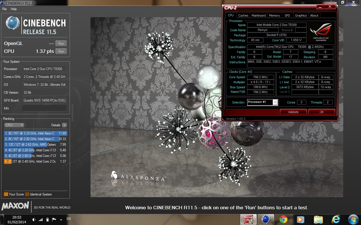Run the CPU benchmark test

click(61, 51)
